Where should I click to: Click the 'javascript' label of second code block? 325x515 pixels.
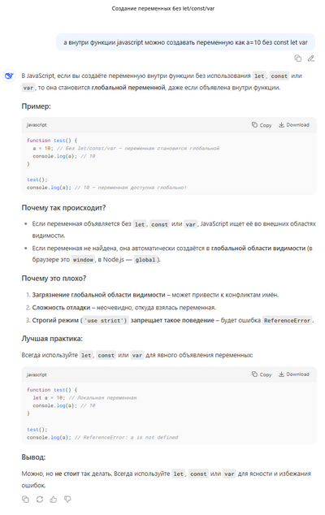tap(37, 374)
